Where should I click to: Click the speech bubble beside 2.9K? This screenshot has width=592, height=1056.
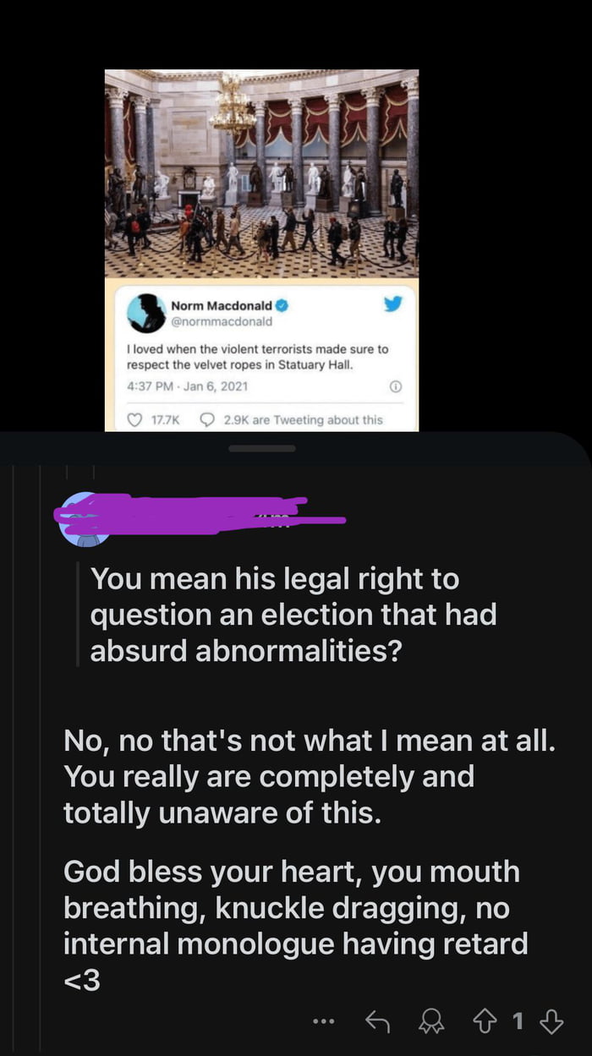(207, 419)
